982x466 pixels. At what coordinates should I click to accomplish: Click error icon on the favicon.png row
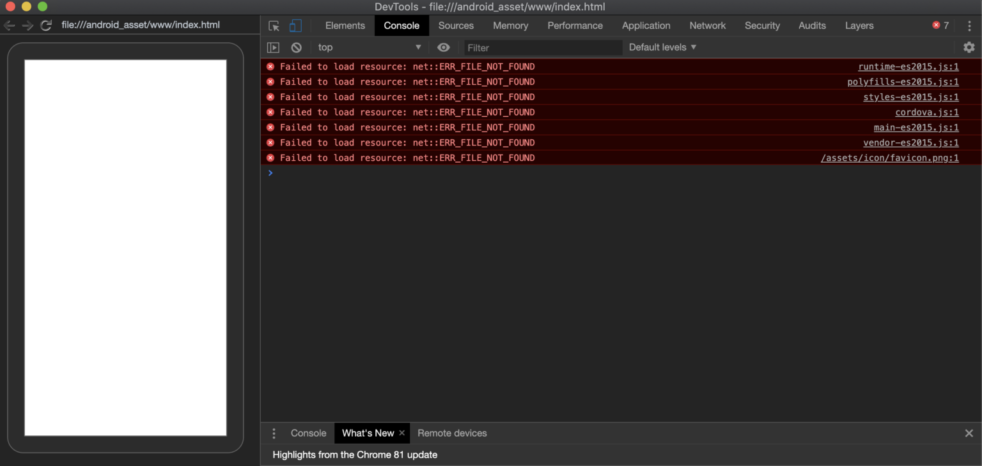click(270, 158)
